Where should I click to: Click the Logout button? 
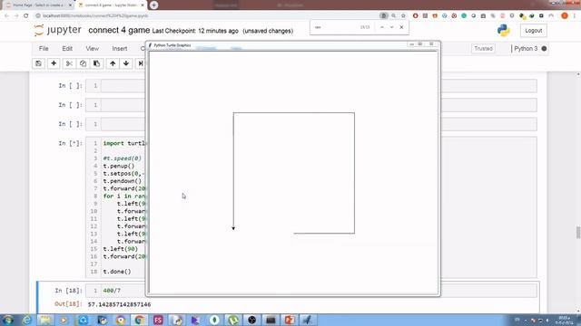(x=534, y=30)
